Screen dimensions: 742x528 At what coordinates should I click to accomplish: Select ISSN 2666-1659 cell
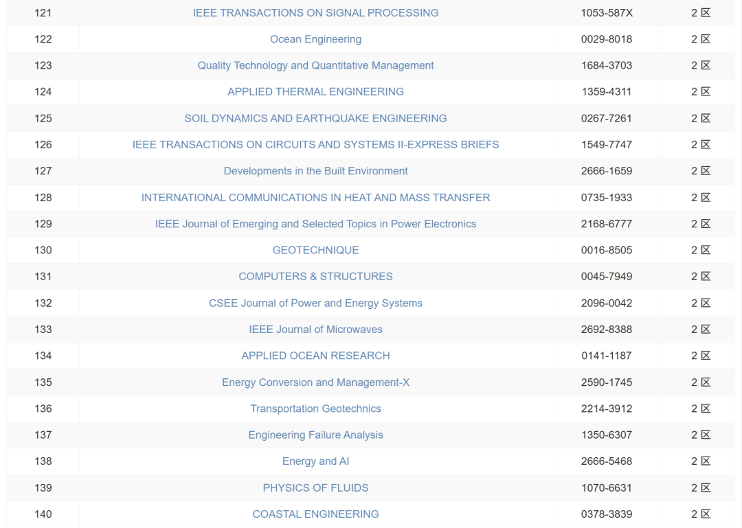[607, 171]
